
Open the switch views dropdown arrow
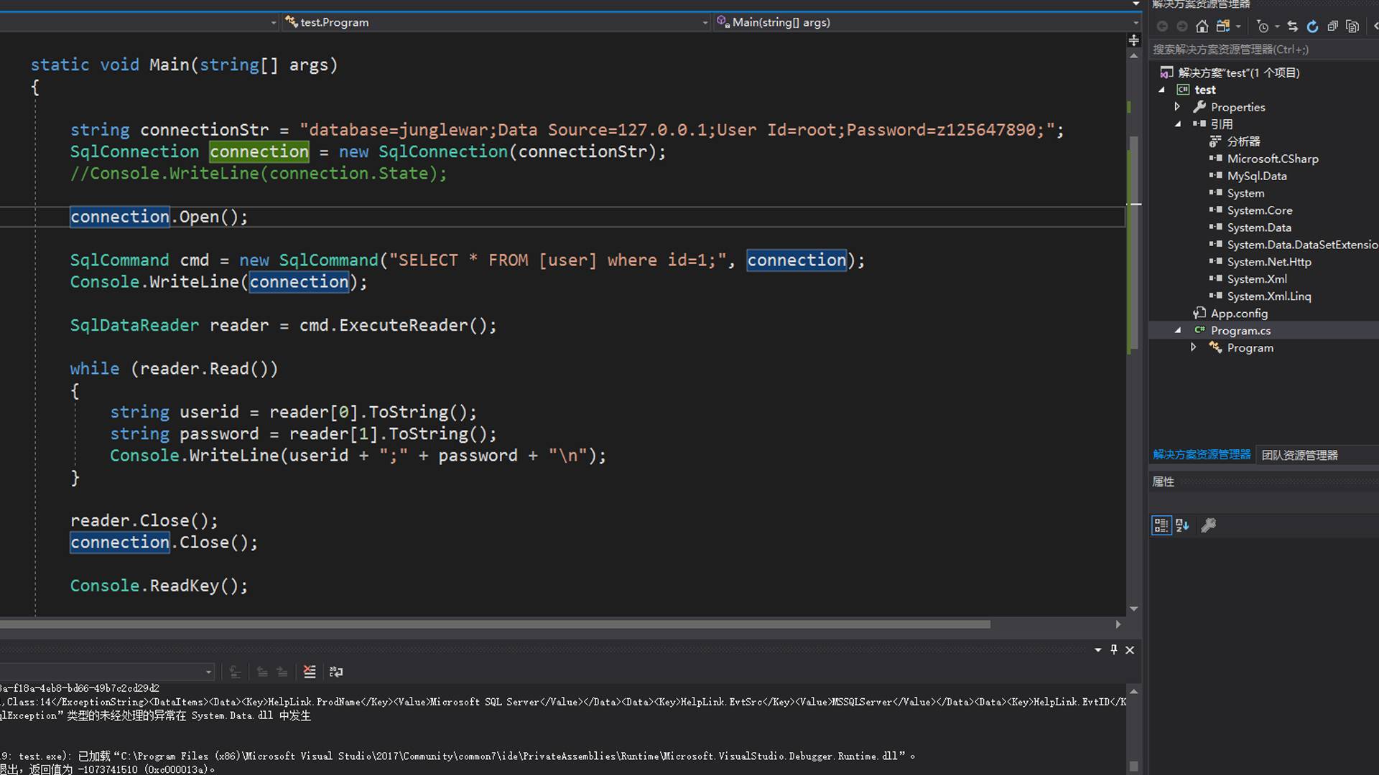pos(1238,27)
